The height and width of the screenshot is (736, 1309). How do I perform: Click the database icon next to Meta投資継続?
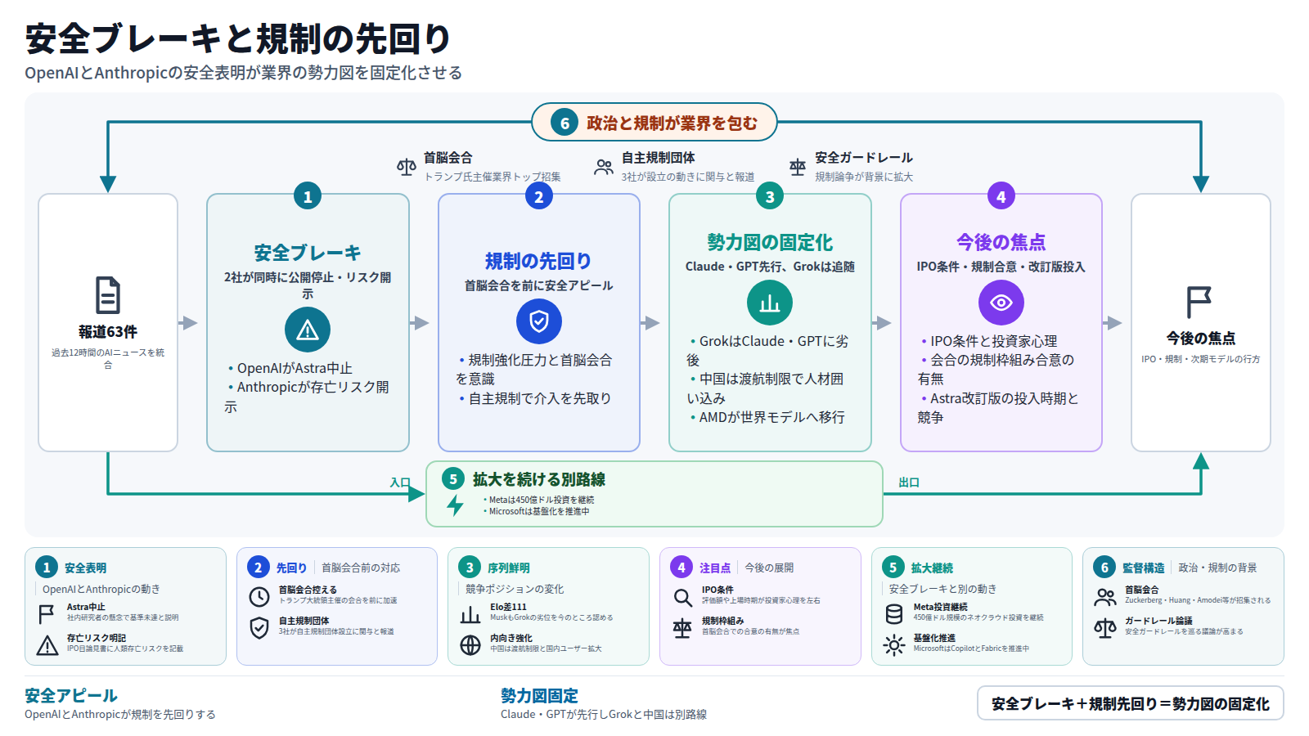pyautogui.click(x=894, y=613)
